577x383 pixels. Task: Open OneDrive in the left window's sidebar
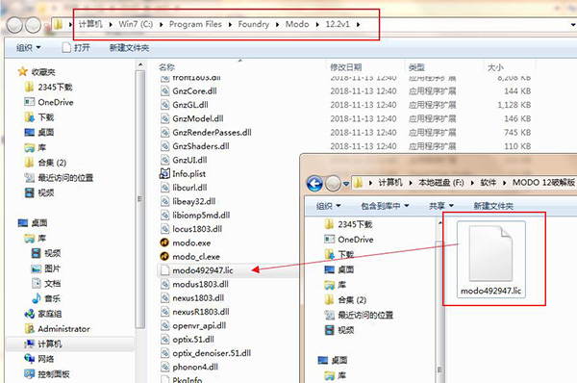[49, 102]
